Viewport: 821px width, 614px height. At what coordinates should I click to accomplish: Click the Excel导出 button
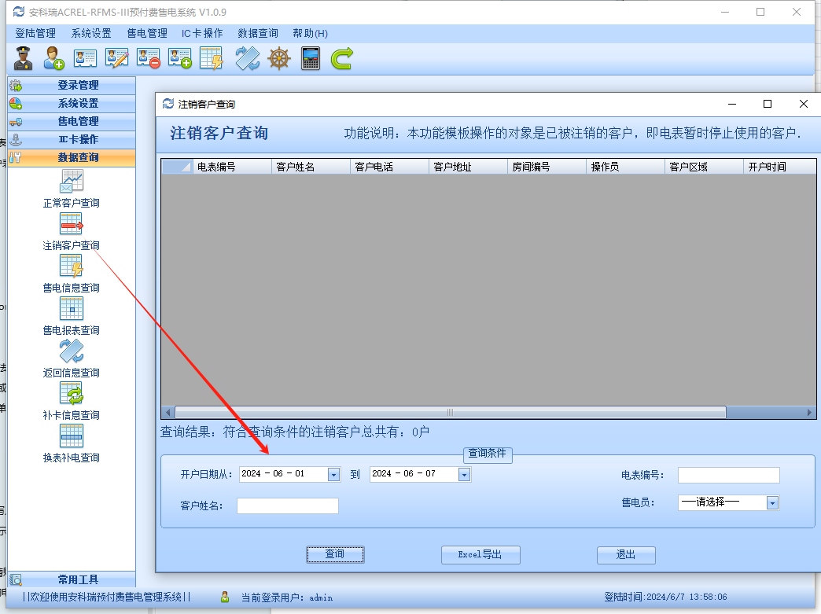tap(480, 554)
